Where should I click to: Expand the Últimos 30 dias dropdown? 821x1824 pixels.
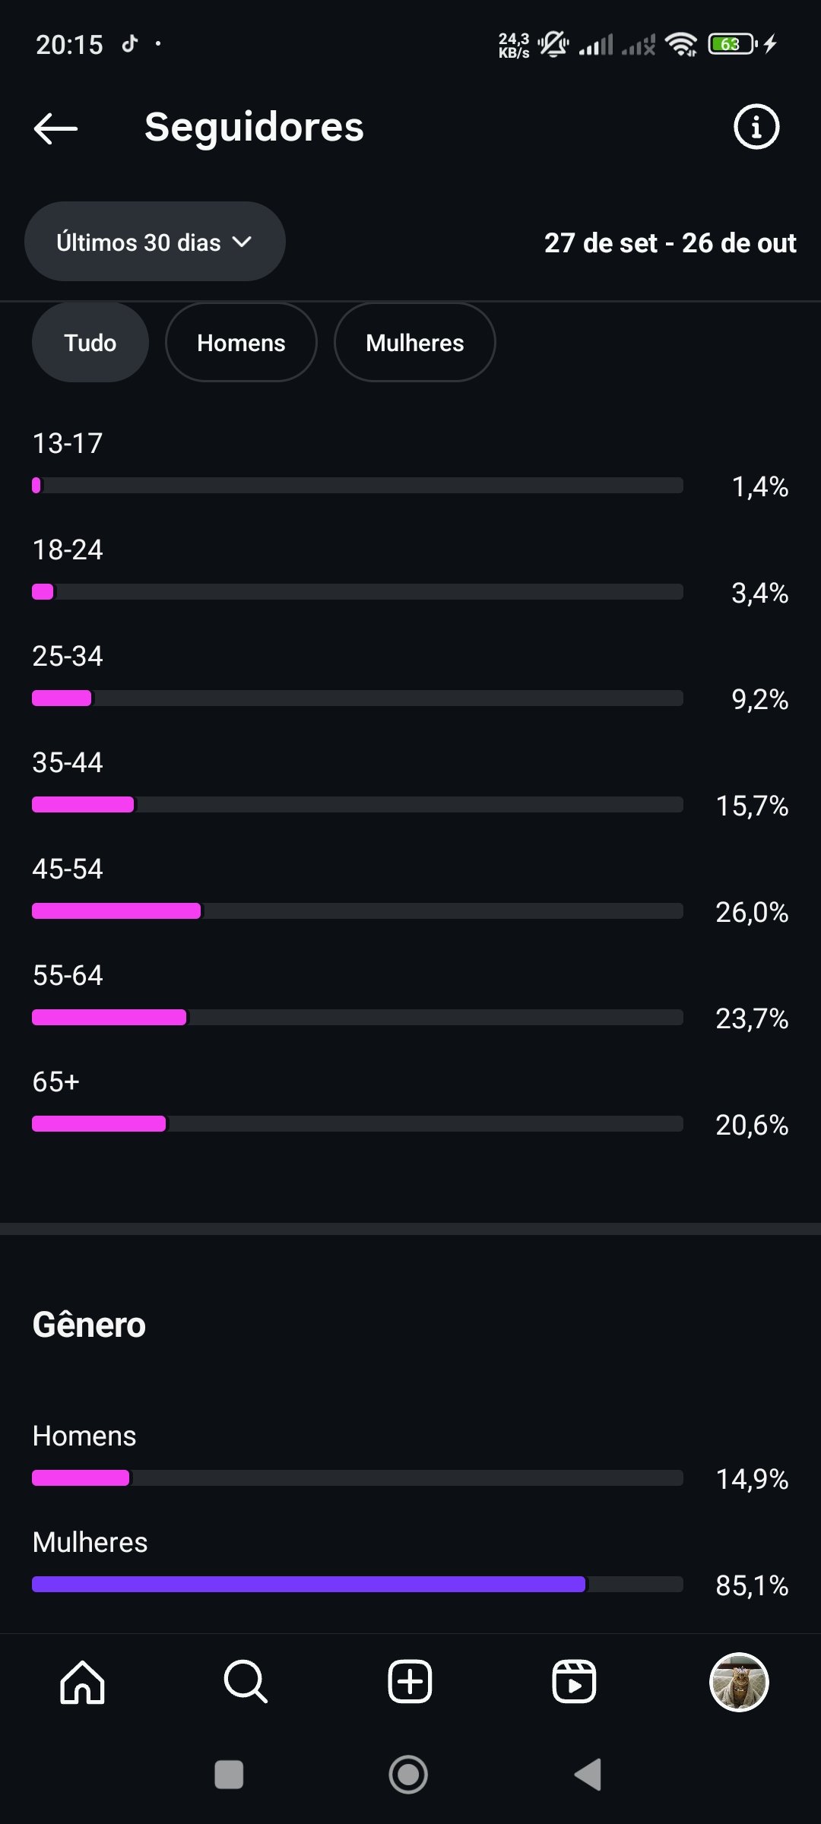click(x=154, y=242)
